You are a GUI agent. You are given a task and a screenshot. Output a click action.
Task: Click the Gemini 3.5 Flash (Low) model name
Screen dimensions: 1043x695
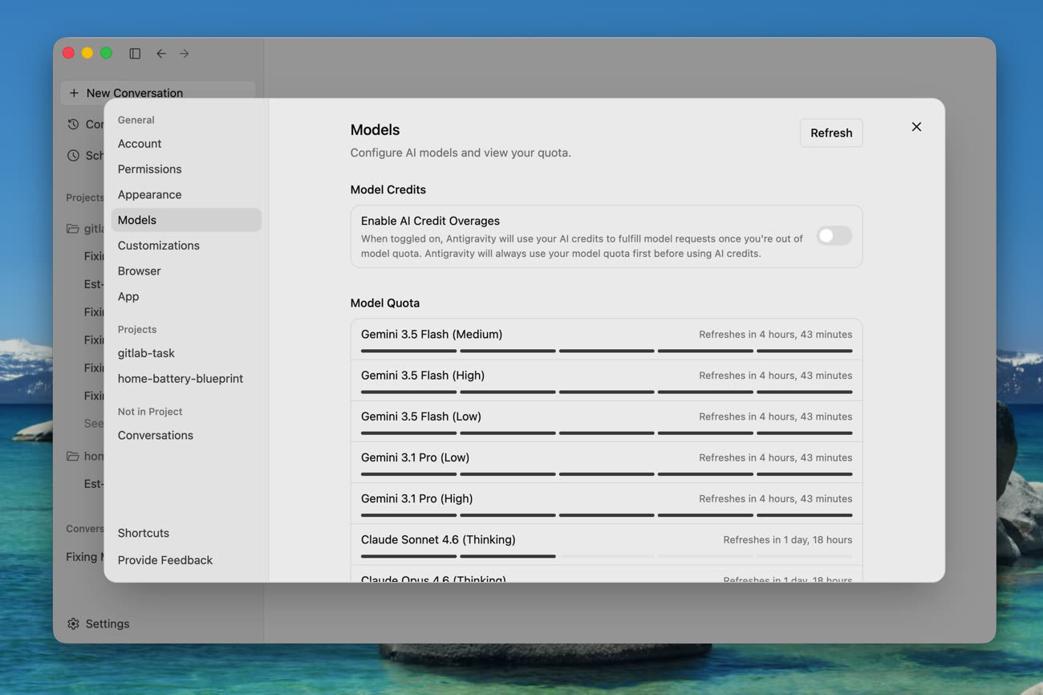pyautogui.click(x=421, y=417)
